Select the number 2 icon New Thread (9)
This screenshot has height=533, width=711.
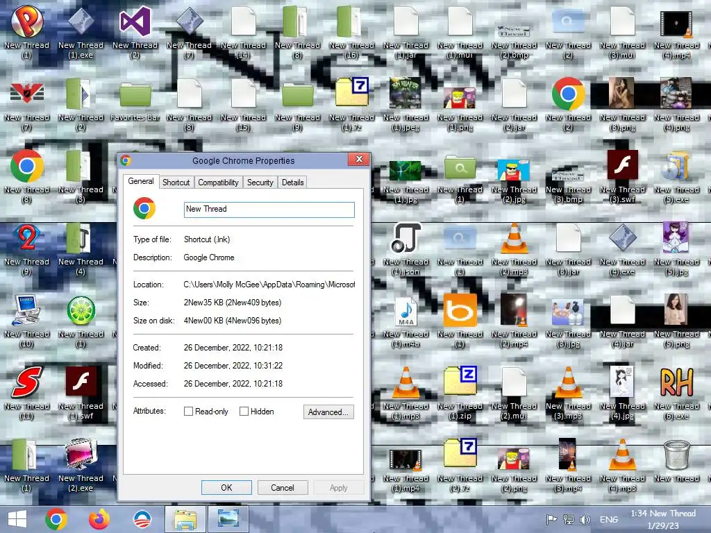coord(27,248)
